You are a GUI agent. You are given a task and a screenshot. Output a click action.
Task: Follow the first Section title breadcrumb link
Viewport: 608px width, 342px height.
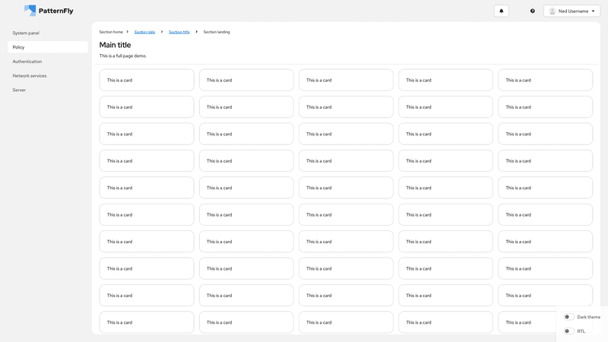pyautogui.click(x=144, y=32)
